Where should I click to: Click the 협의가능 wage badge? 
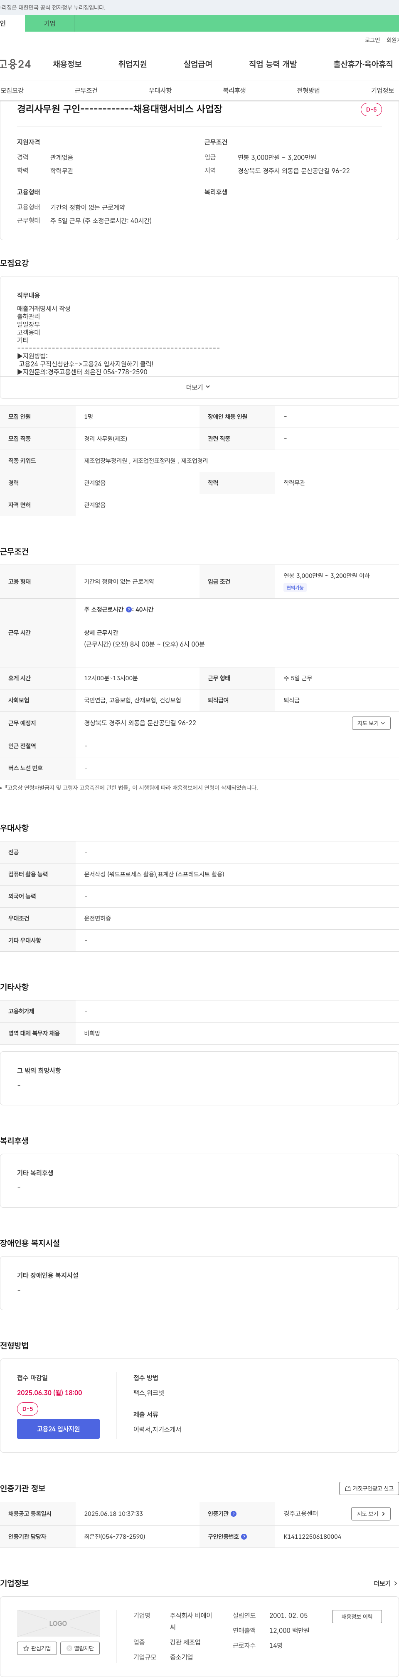click(x=295, y=588)
